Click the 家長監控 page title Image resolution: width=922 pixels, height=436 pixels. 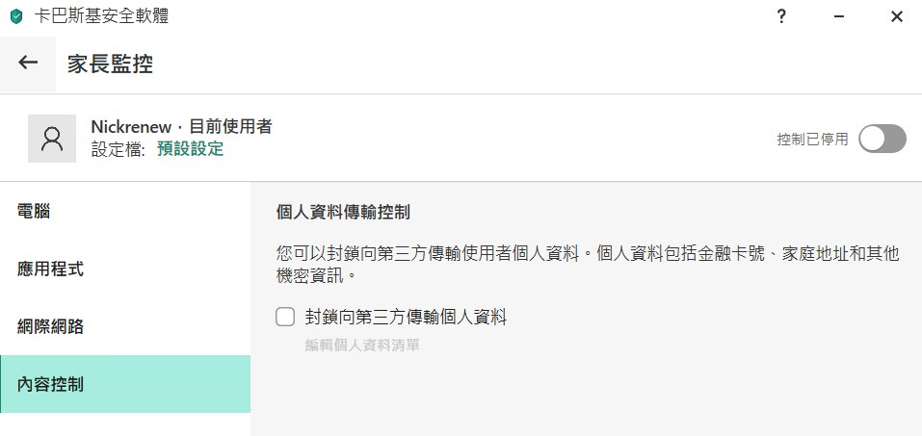coord(110,64)
